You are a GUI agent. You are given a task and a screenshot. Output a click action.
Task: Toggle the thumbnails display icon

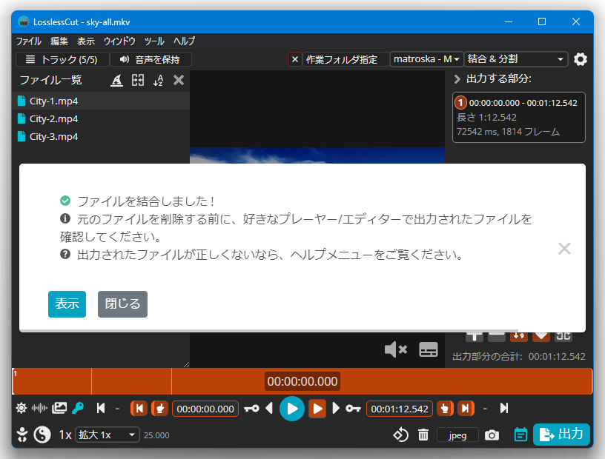click(x=59, y=408)
